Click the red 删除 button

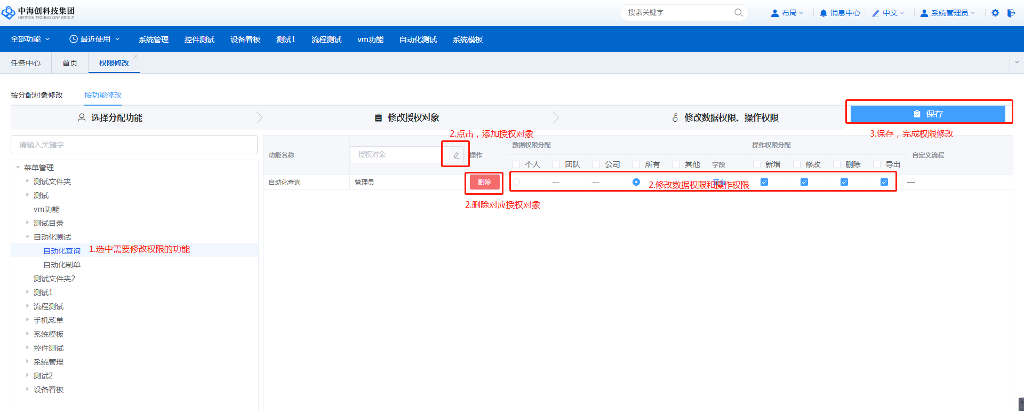tap(484, 182)
